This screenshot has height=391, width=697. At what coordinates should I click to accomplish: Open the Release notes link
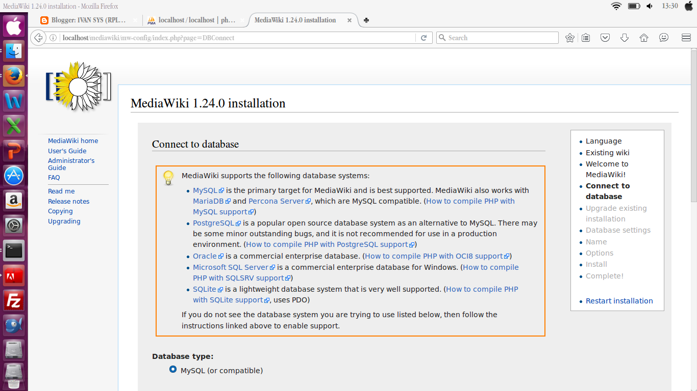[x=69, y=202]
